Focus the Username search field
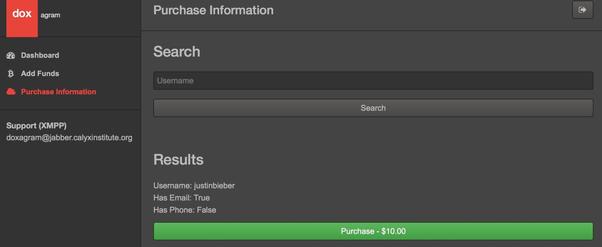Screen dimensions: 602x247 point(373,81)
